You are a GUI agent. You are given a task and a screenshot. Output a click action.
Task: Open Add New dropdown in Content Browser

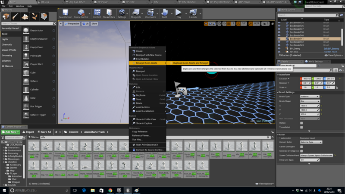10,132
